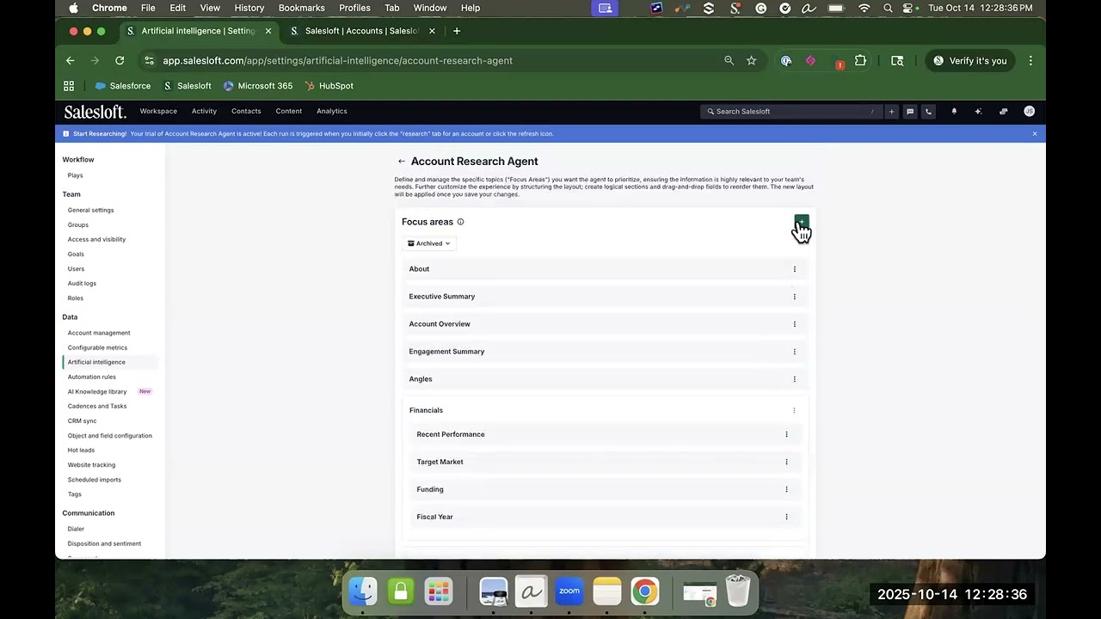Reload the page in Chrome
1101x619 pixels.
pos(120,60)
